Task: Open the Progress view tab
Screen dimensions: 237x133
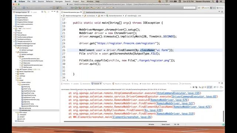Action: [107, 84]
